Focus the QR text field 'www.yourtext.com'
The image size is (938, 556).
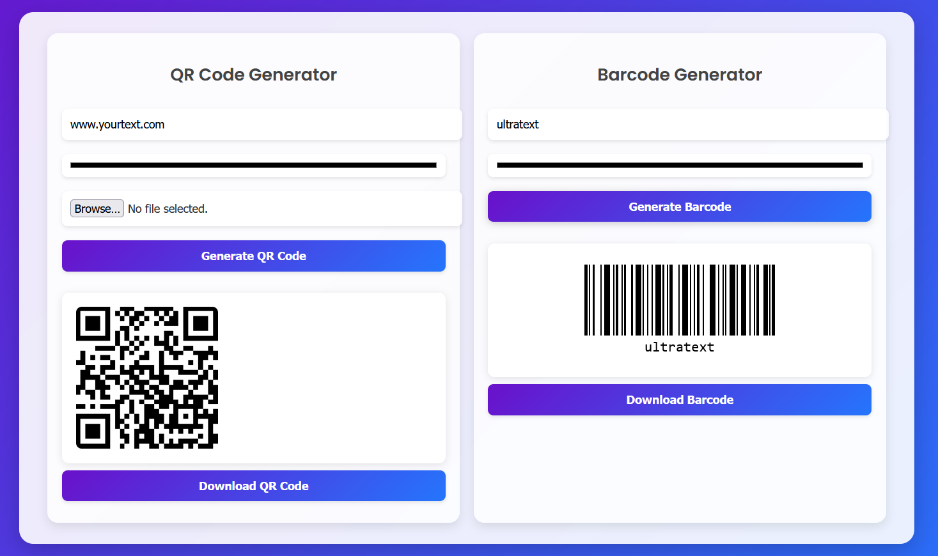(262, 125)
